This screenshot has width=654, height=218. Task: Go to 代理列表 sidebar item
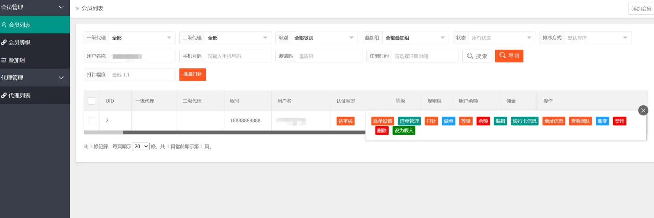click(20, 95)
